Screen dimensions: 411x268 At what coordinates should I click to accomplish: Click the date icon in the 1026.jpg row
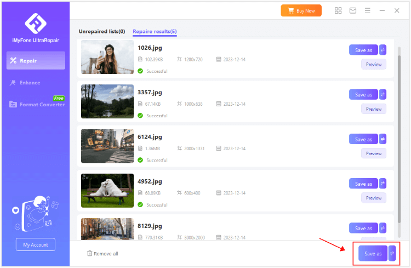[x=219, y=59]
